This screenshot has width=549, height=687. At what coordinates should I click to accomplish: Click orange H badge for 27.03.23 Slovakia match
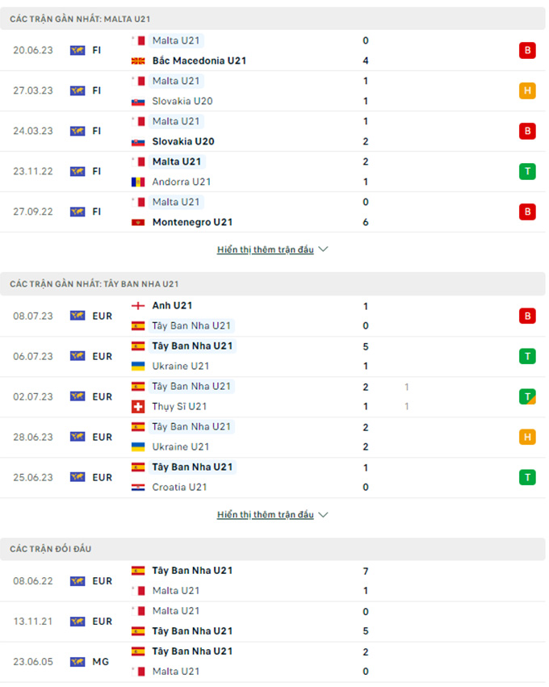pos(527,90)
